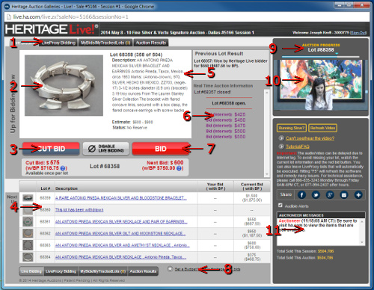Click the red BID button
Image resolution: width=374 pixels, height=290 pixels.
pos(161,149)
